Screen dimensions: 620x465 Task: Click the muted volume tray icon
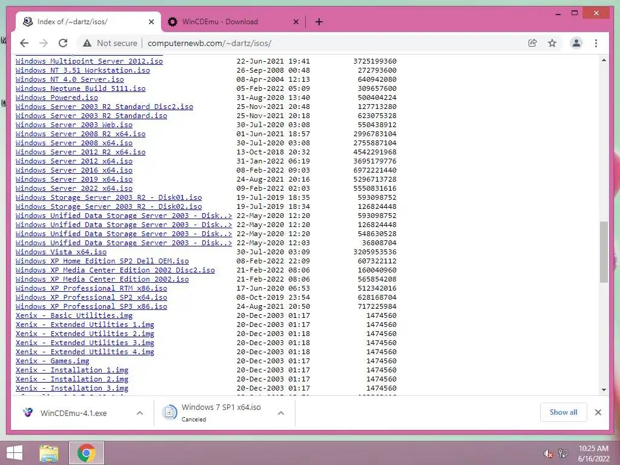[x=548, y=453]
